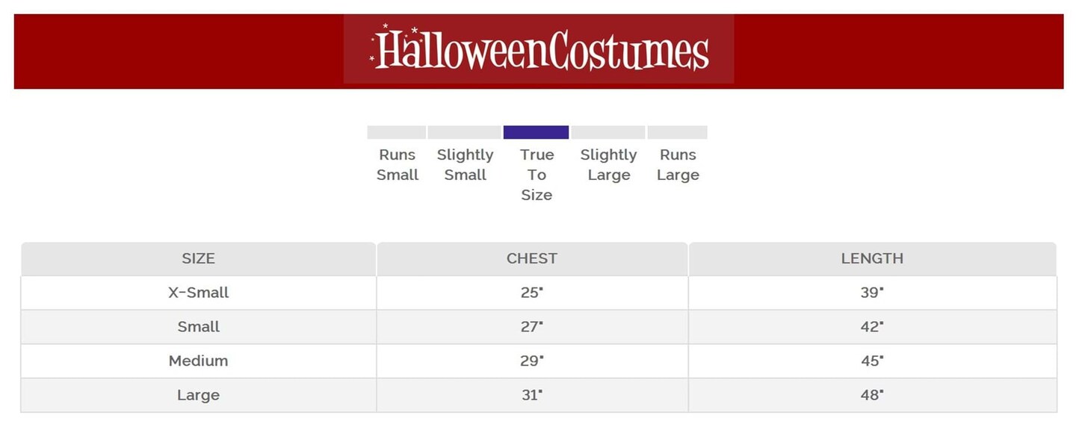Select the Slightly Large fit segment
The width and height of the screenshot is (1076, 433).
point(608,132)
